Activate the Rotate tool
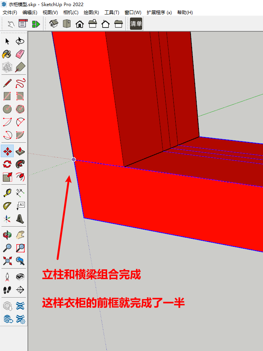Screen dimensions: 263x351 click(x=7, y=164)
